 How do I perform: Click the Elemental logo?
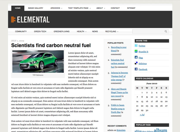coord(30,19)
